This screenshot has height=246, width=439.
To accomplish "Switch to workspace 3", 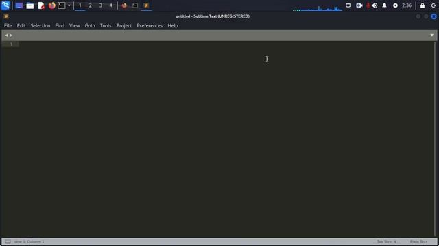I will click(101, 5).
